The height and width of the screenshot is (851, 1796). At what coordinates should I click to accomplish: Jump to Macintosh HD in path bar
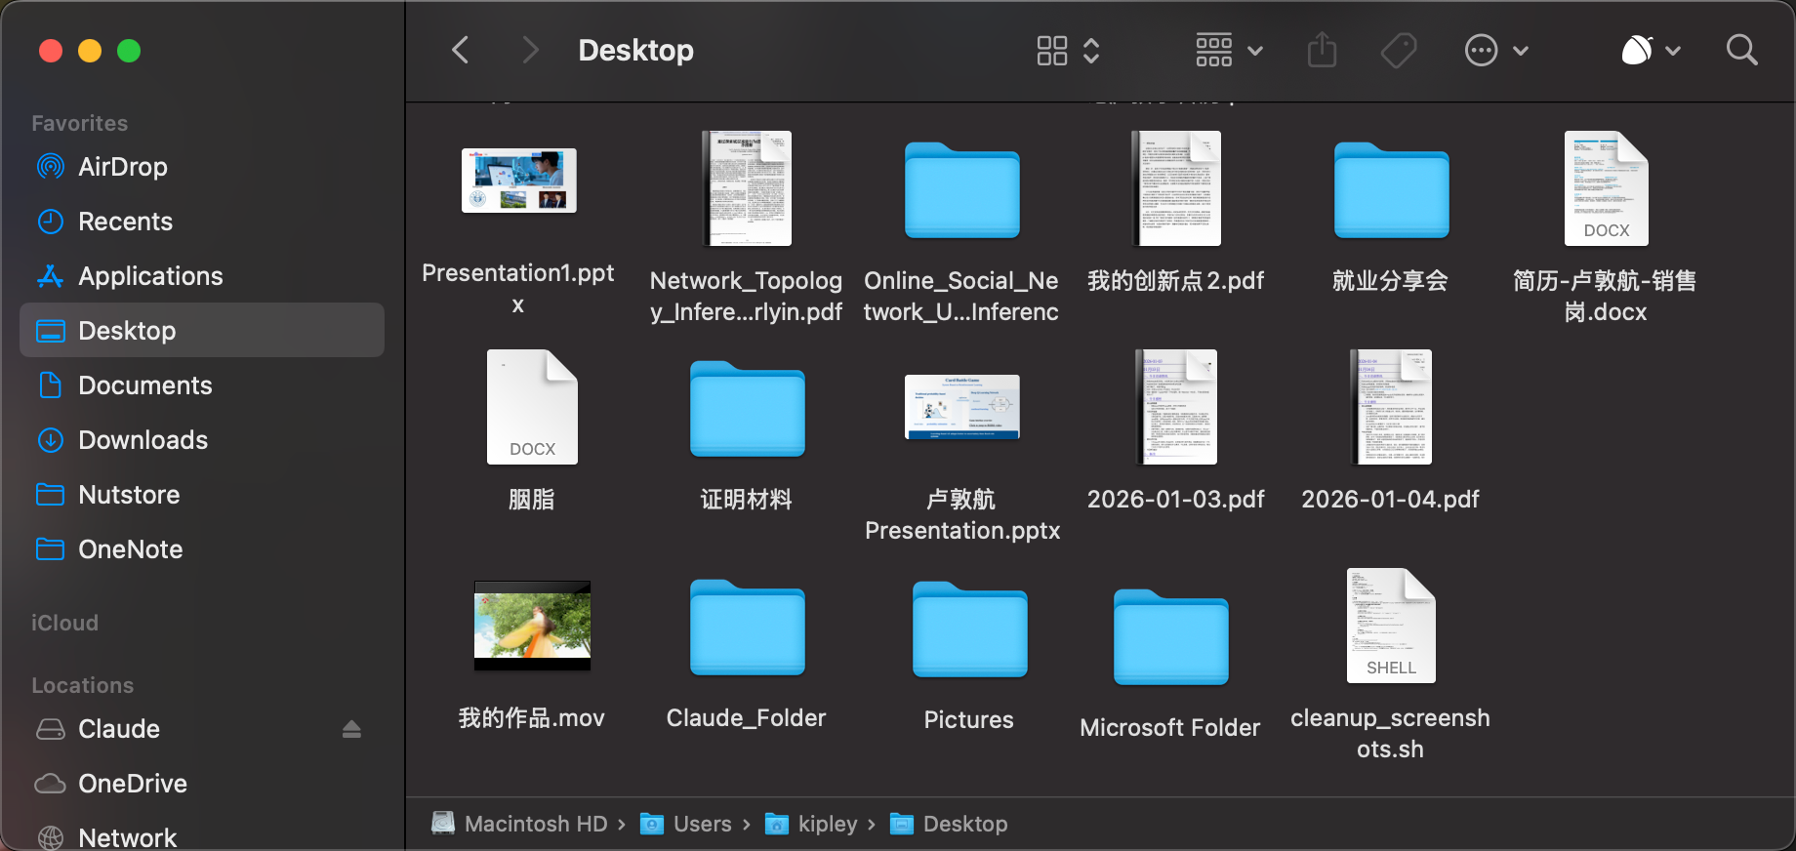point(535,824)
